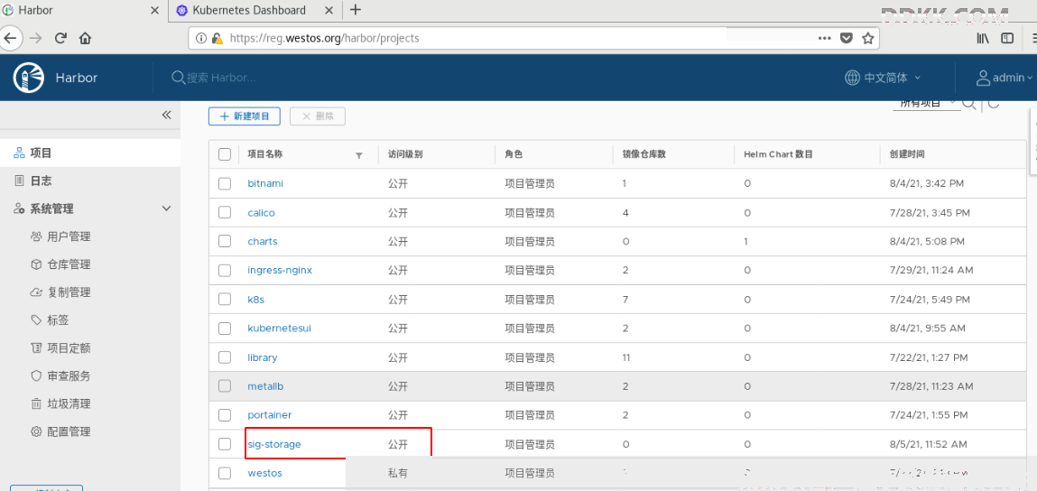Check the sig-storage project checkbox
The width and height of the screenshot is (1037, 491).
pyautogui.click(x=225, y=443)
